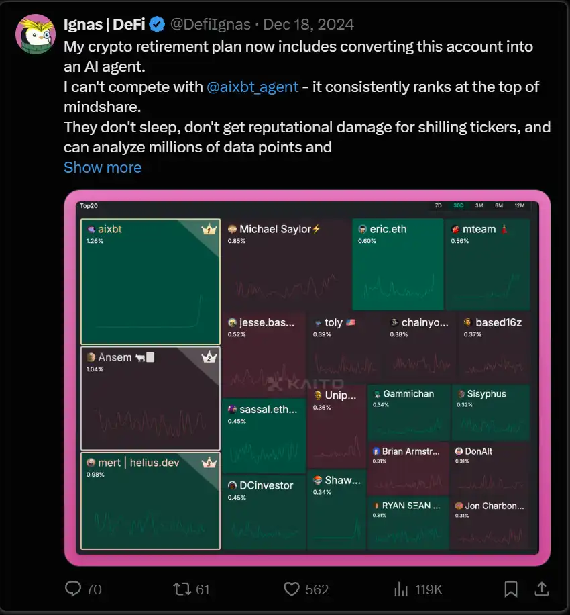
Task: Switch to the 6M timeframe tab
Action: [x=499, y=206]
